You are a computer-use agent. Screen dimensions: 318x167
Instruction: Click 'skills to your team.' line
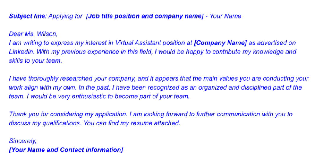pyautogui.click(x=36, y=61)
